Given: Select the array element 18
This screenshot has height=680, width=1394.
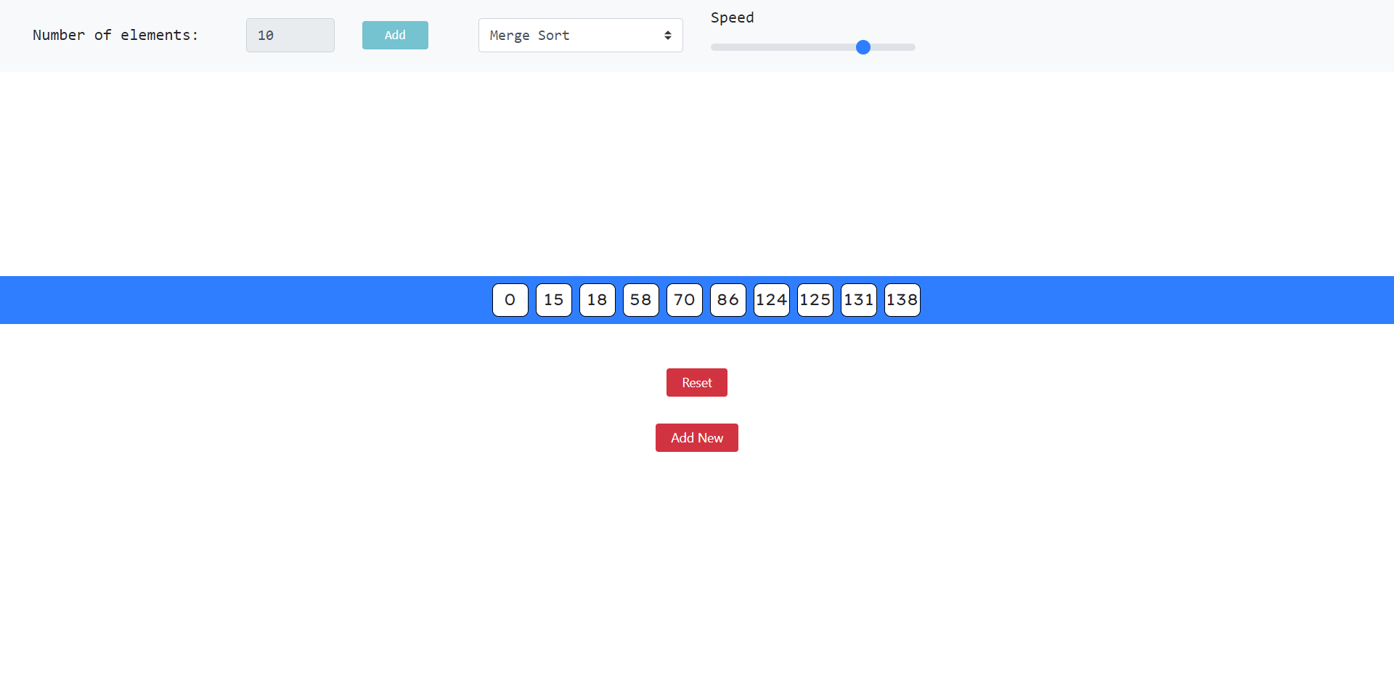Looking at the screenshot, I should tap(598, 300).
